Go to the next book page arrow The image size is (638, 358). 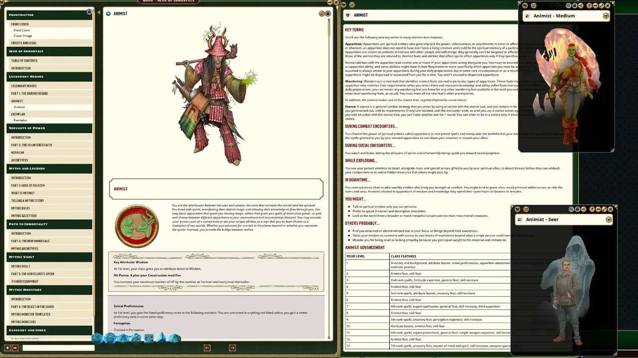[232, 348]
